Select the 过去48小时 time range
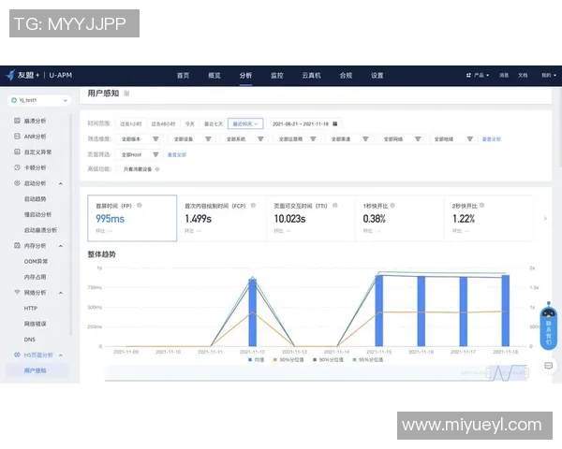Image resolution: width=562 pixels, height=449 pixels. pyautogui.click(x=163, y=123)
